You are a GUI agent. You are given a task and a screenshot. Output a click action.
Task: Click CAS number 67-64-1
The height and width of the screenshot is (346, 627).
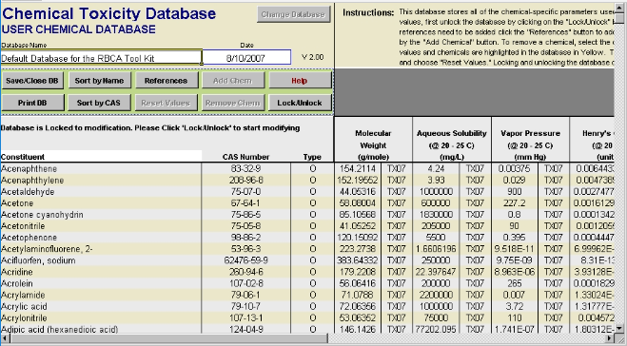(x=245, y=203)
